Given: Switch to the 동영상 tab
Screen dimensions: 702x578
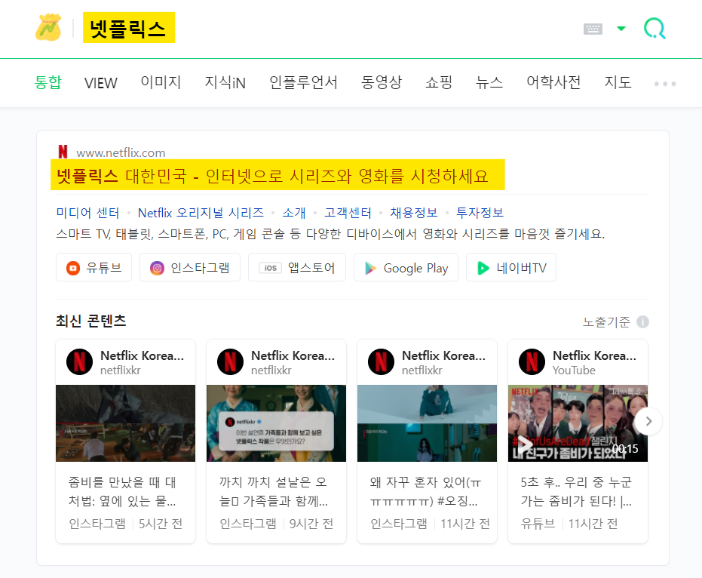Looking at the screenshot, I should pyautogui.click(x=382, y=82).
